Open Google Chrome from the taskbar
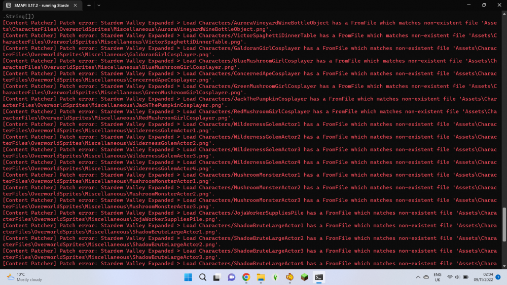 coord(246,277)
